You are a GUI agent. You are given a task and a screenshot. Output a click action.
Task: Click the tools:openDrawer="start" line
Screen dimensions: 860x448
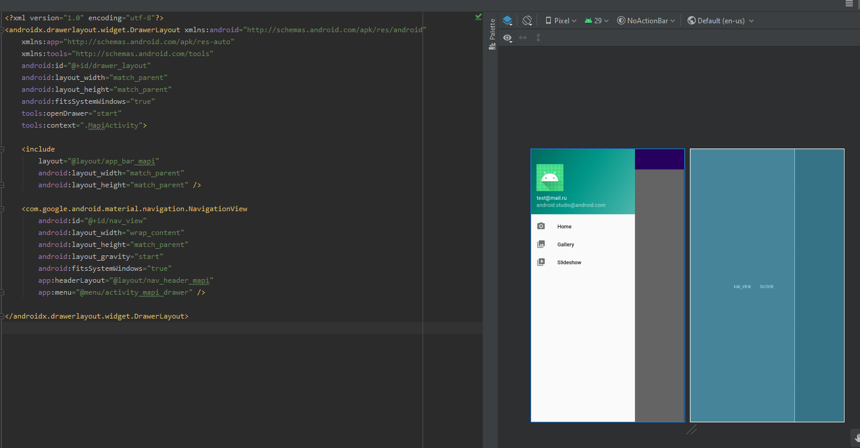pos(72,113)
